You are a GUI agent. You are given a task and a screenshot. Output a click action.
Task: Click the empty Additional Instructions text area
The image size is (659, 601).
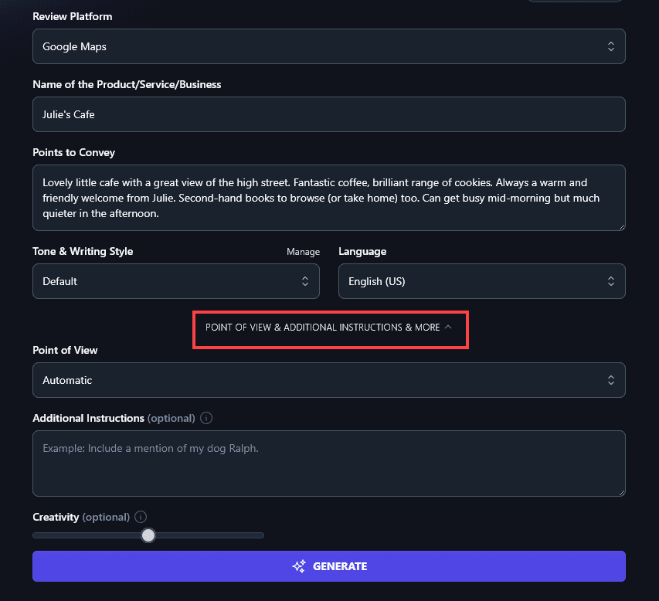[328, 462]
